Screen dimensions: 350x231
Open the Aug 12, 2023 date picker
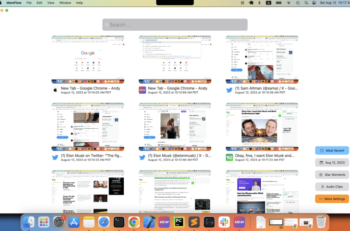[332, 163]
